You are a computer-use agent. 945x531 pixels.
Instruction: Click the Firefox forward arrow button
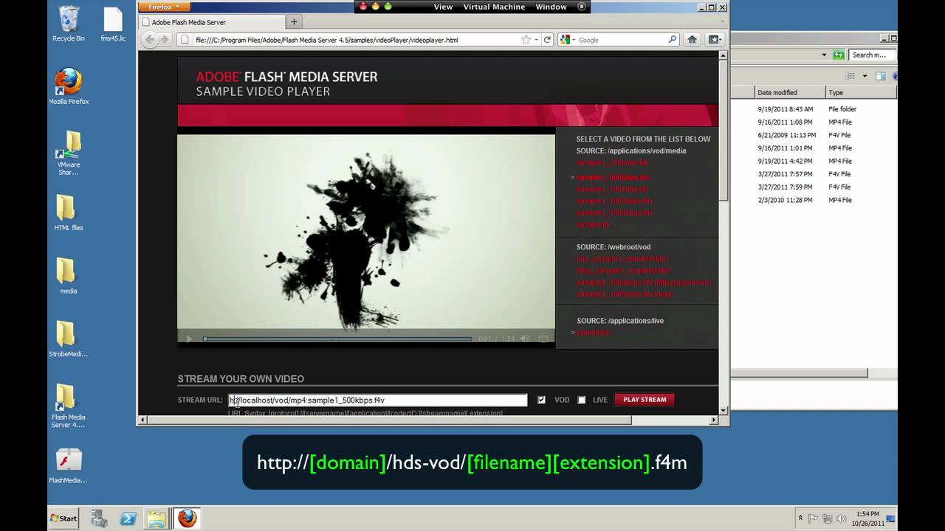click(165, 40)
